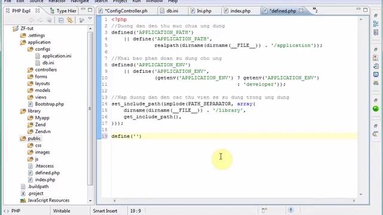Open the *ConfigController.php editor tab
Viewport: 383px width, 215px height.
click(x=126, y=11)
